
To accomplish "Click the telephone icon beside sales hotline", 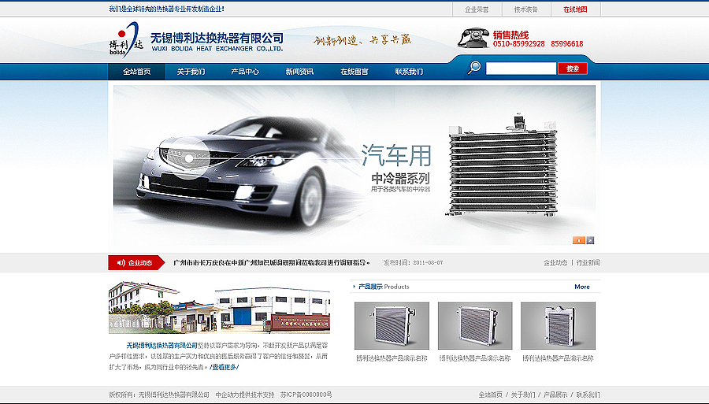I will click(x=473, y=38).
